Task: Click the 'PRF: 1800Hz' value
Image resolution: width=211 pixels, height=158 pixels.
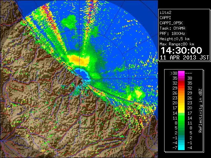Action: [x=172, y=34]
